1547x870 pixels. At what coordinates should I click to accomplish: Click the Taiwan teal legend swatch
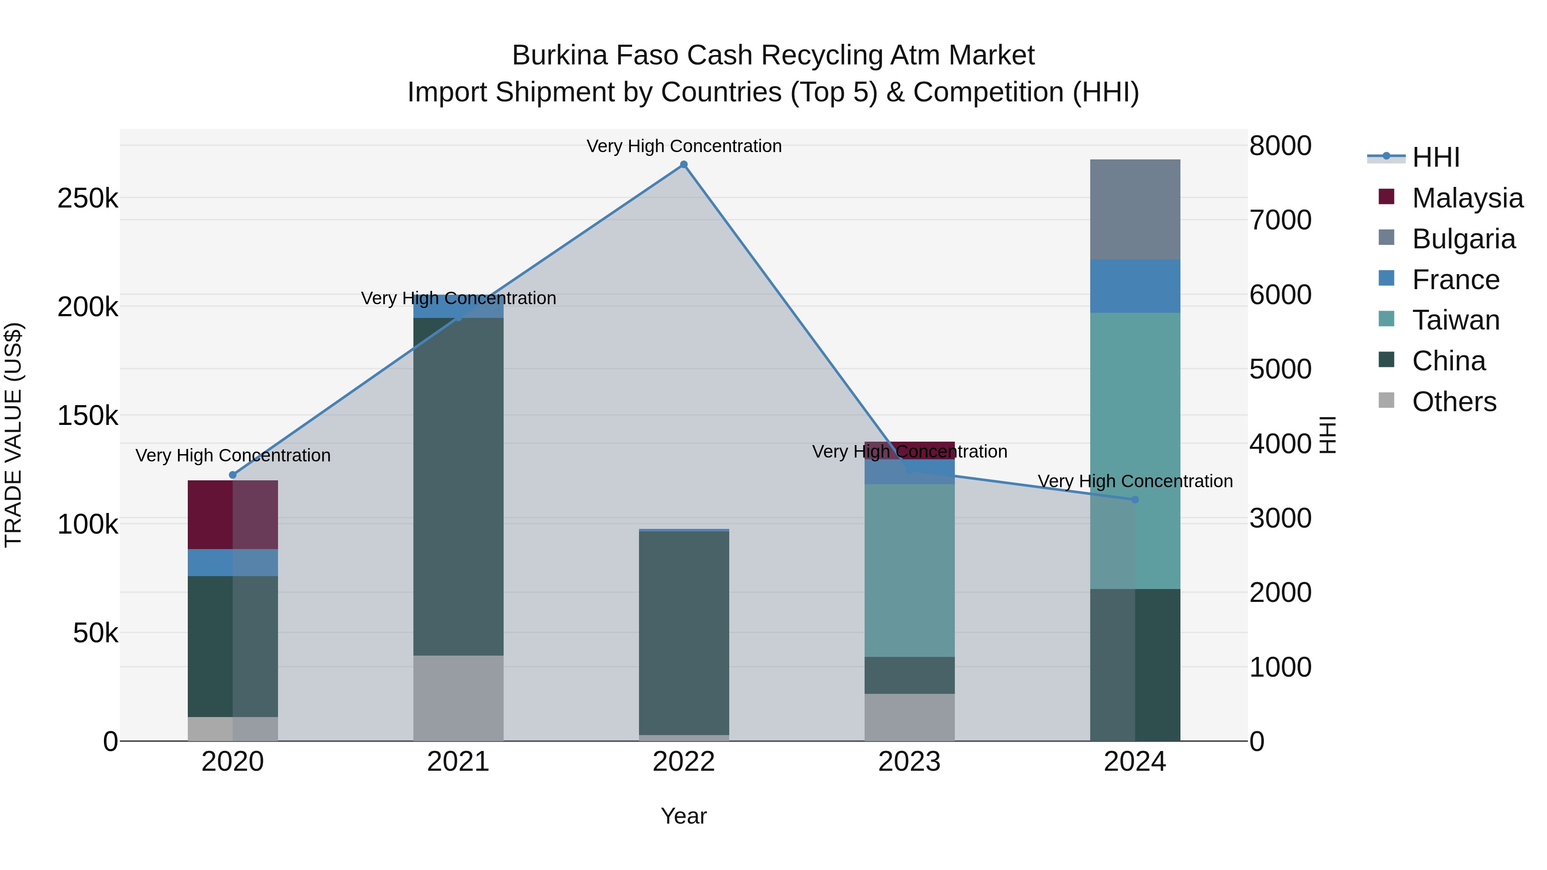[1386, 318]
